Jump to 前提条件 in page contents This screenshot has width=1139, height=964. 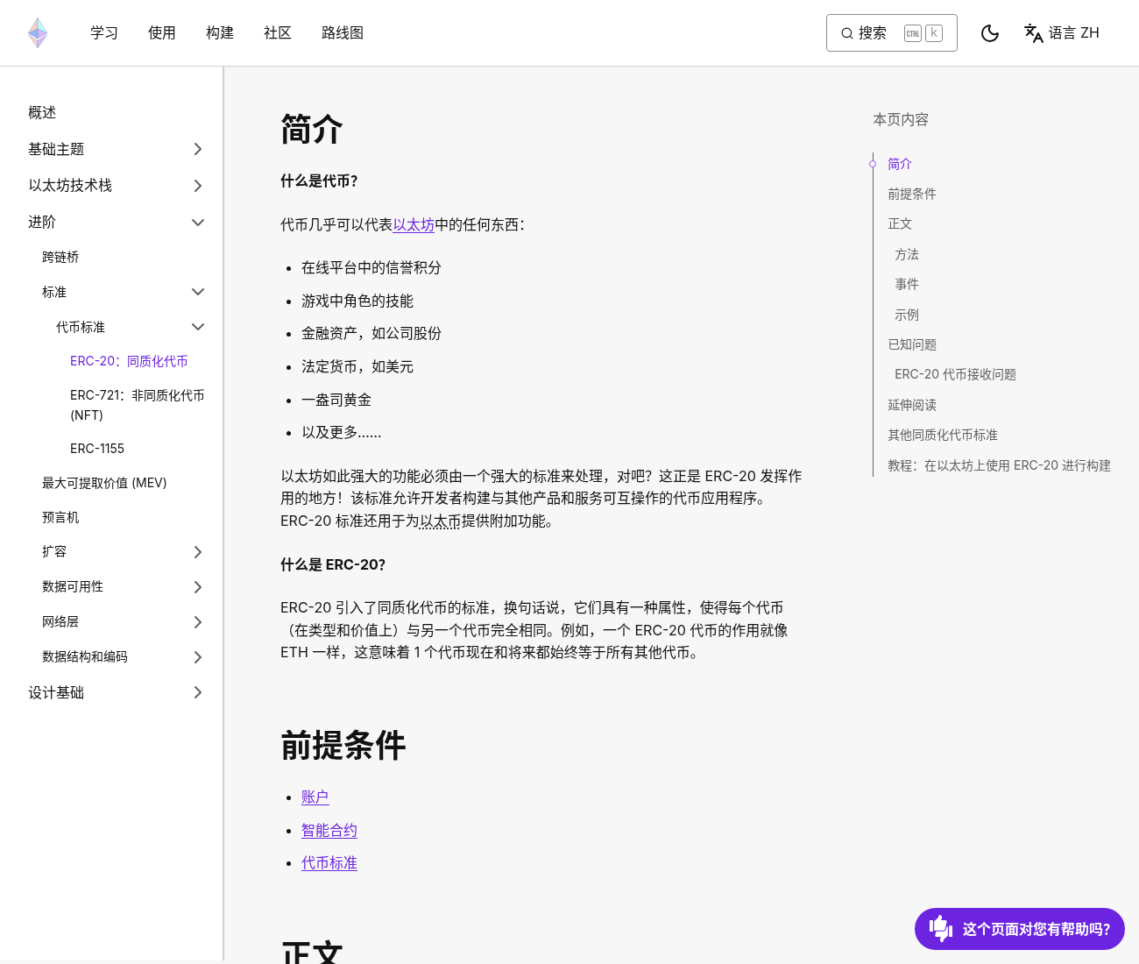(x=912, y=194)
